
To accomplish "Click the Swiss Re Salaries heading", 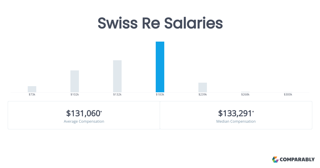I will click(160, 23).
